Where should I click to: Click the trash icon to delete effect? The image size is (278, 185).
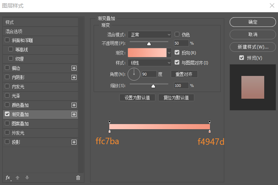coord(78,178)
